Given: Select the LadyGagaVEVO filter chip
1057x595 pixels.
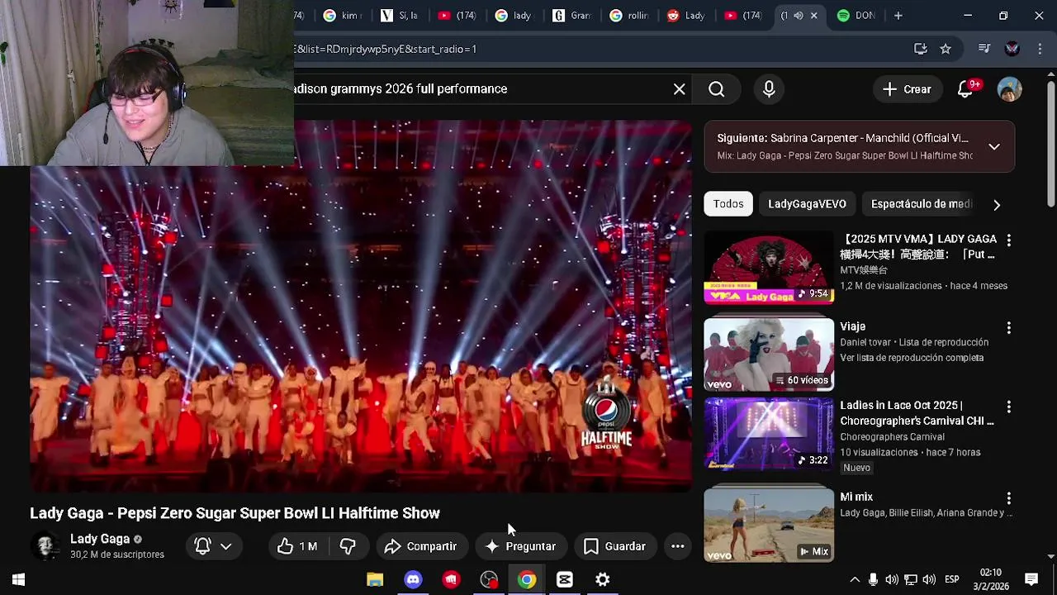Looking at the screenshot, I should (x=807, y=204).
